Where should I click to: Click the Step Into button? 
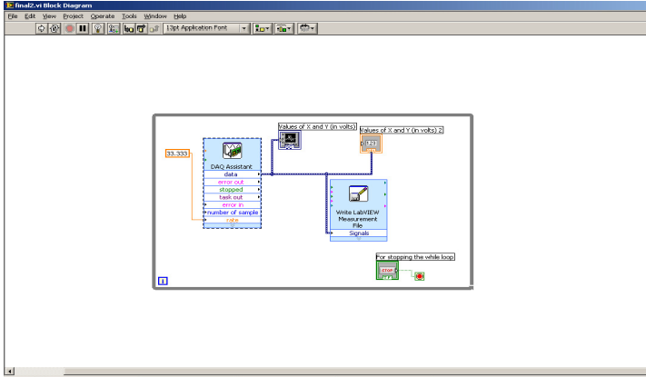(129, 28)
